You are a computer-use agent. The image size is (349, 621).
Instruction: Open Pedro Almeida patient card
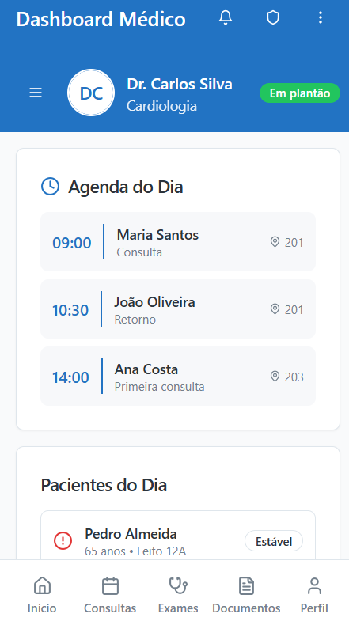pos(178,536)
